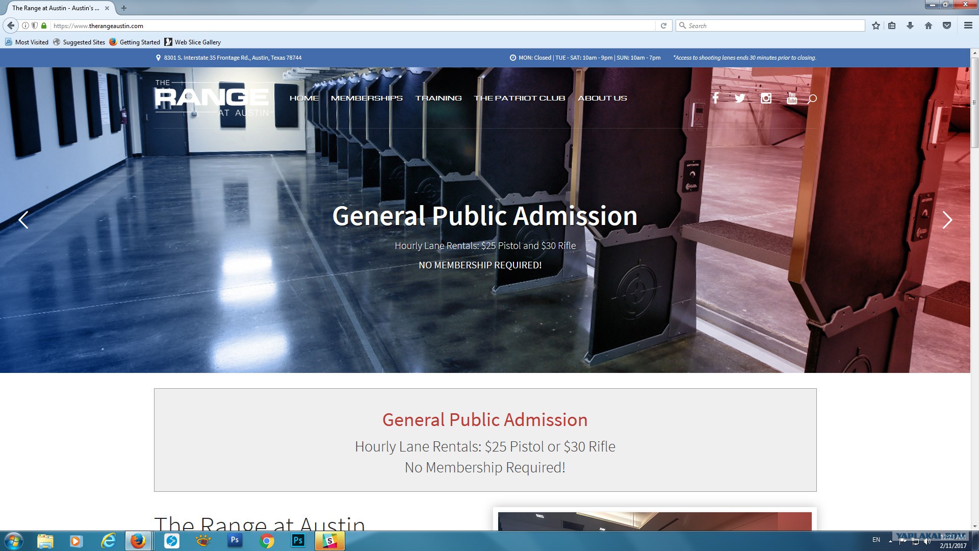Viewport: 979px width, 551px height.
Task: Bookmark this page with the star icon
Action: [x=875, y=26]
